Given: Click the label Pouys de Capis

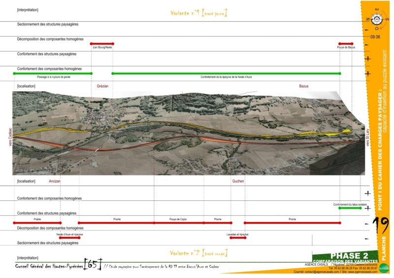Looking at the screenshot, I should point(178,219).
